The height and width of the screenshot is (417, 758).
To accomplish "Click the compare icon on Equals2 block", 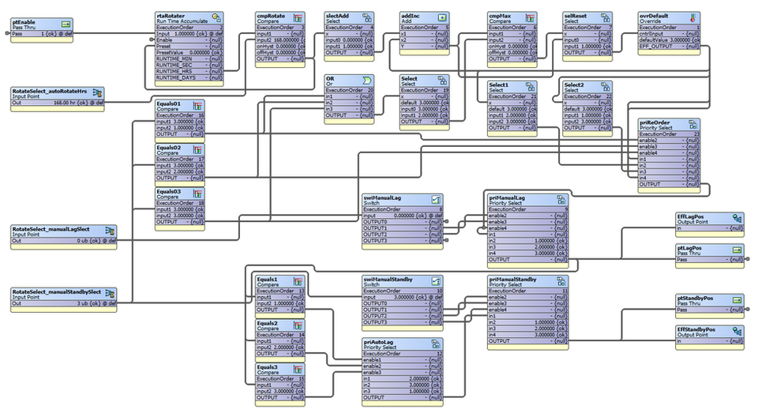I will click(298, 325).
